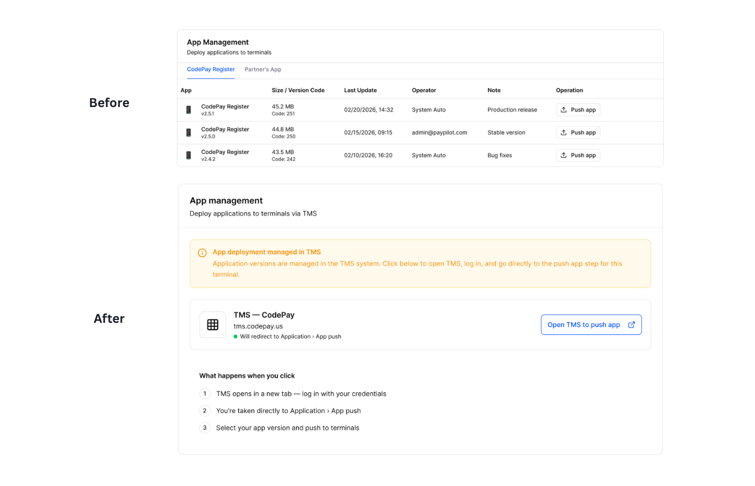The width and height of the screenshot is (755, 486).
Task: Click the TMS grid icon
Action: [213, 325]
